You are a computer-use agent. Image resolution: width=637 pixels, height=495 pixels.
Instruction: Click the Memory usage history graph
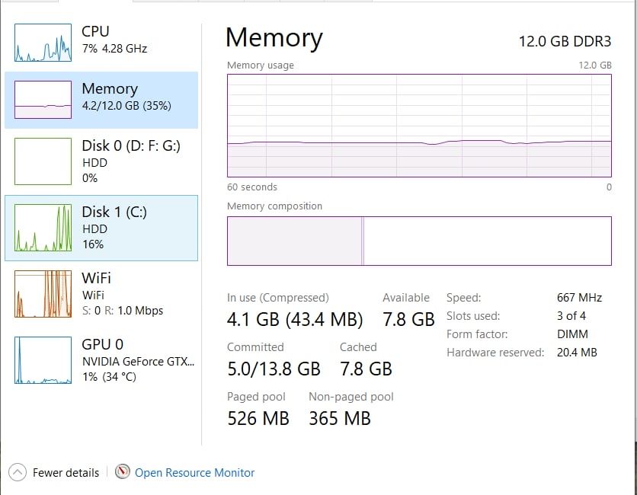click(x=419, y=124)
